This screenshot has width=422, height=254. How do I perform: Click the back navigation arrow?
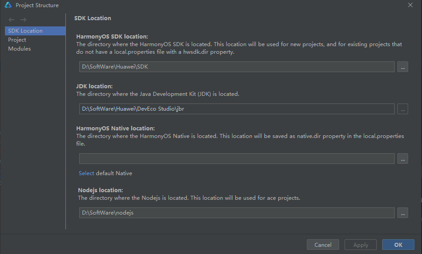(11, 20)
